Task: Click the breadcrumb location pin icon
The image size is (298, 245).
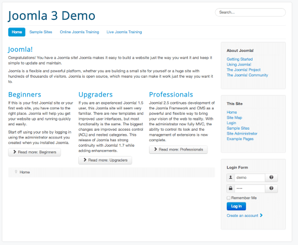Action: (x=16, y=172)
